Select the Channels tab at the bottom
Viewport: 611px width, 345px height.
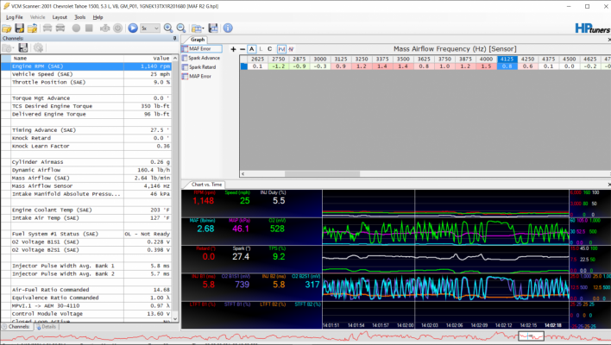point(16,327)
